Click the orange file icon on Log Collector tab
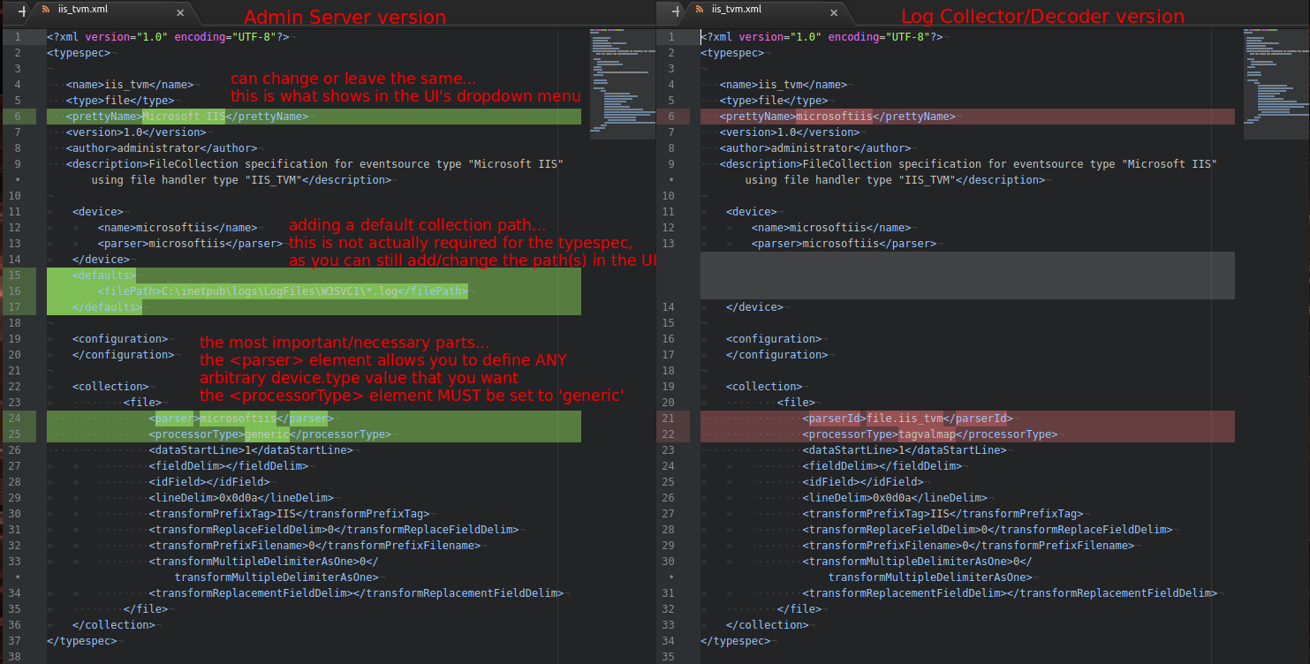This screenshot has height=664, width=1310. pyautogui.click(x=700, y=11)
